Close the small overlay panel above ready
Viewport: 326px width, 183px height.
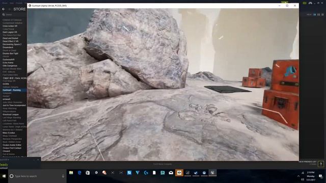click(x=38, y=160)
